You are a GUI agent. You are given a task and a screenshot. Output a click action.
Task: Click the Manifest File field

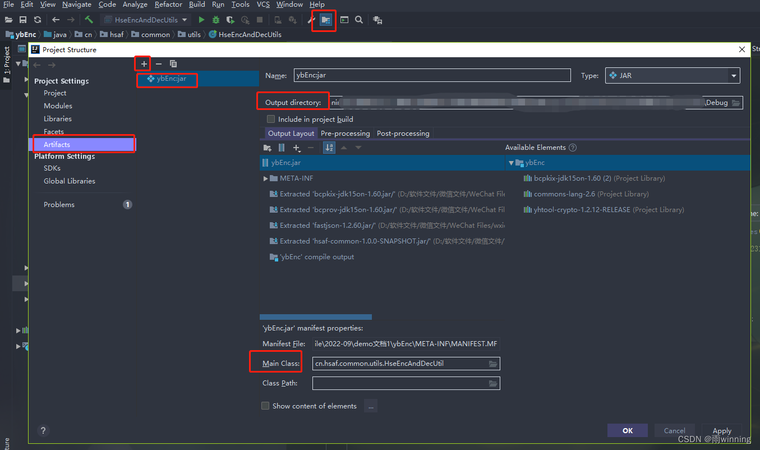click(x=406, y=344)
